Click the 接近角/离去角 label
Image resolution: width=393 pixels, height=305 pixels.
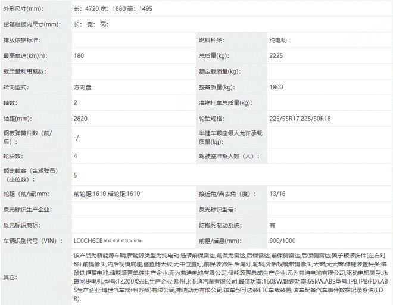point(227,194)
